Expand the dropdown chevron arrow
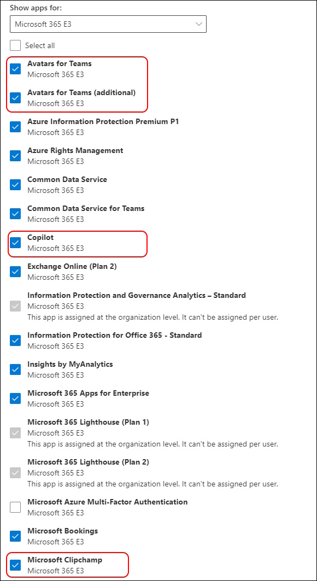This screenshot has height=581, width=317. pos(198,24)
